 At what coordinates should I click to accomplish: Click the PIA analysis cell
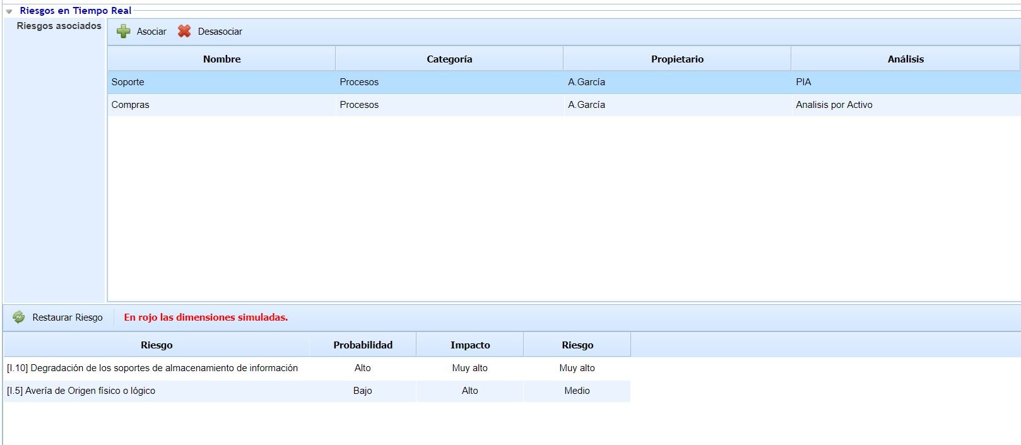803,82
